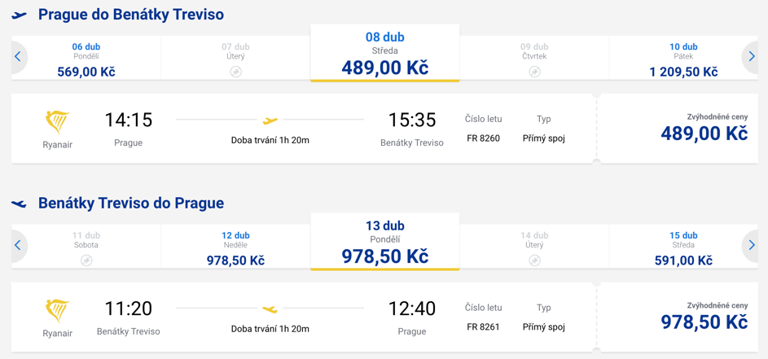Show later outbound dates with right arrow
Image resolution: width=768 pixels, height=359 pixels.
752,57
